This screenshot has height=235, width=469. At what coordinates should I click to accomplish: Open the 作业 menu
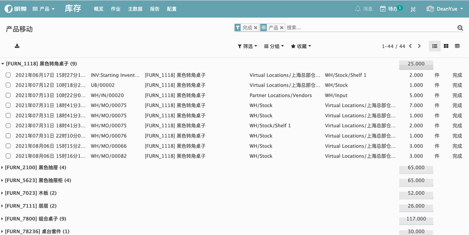click(x=116, y=9)
